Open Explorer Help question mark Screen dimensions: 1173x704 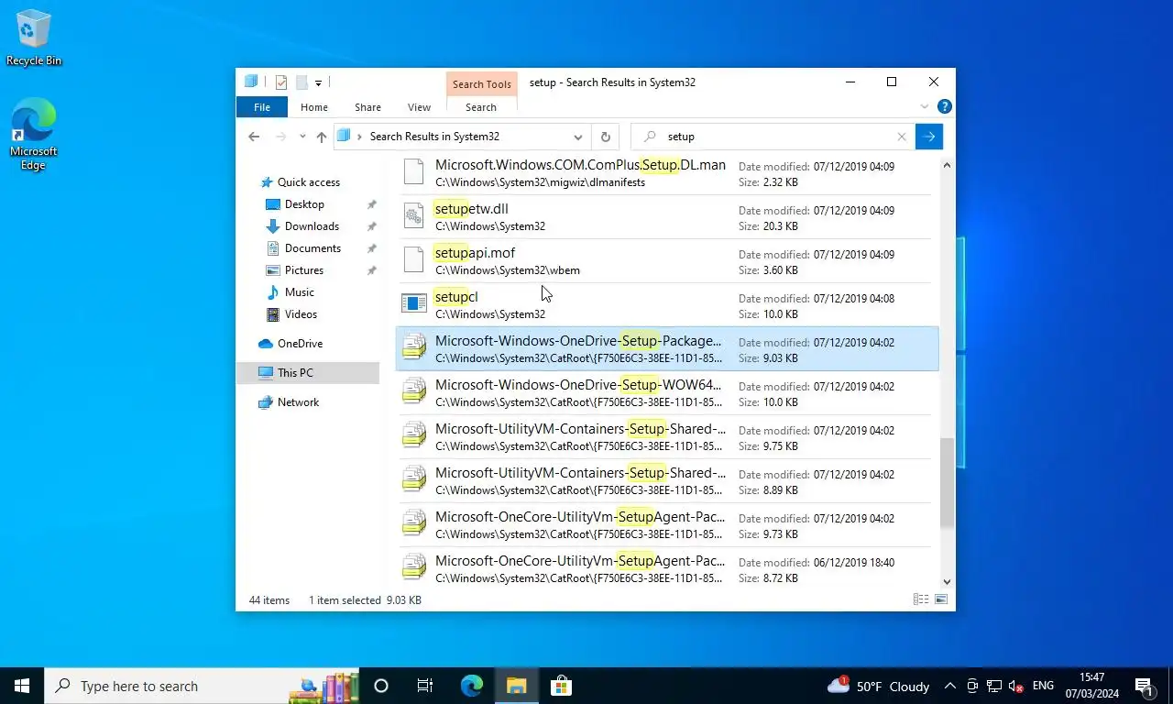[x=945, y=107]
